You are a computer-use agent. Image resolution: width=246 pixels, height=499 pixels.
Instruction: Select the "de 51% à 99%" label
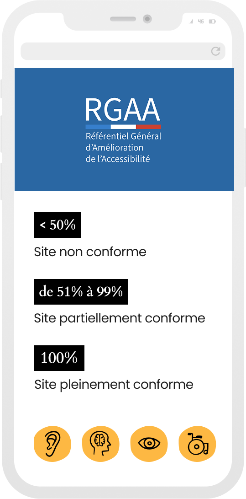pos(81,292)
